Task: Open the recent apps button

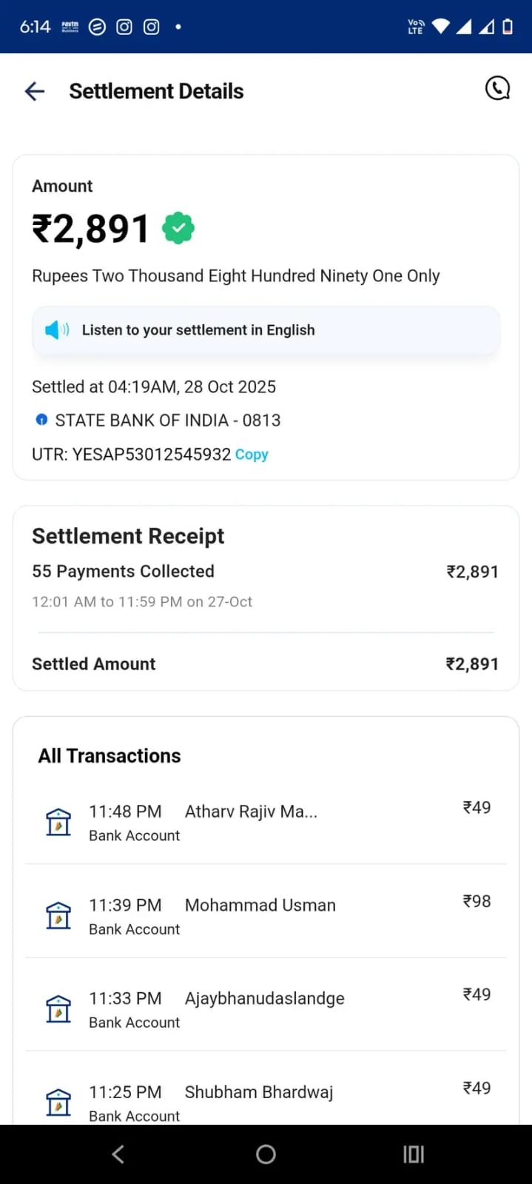Action: coord(414,1154)
